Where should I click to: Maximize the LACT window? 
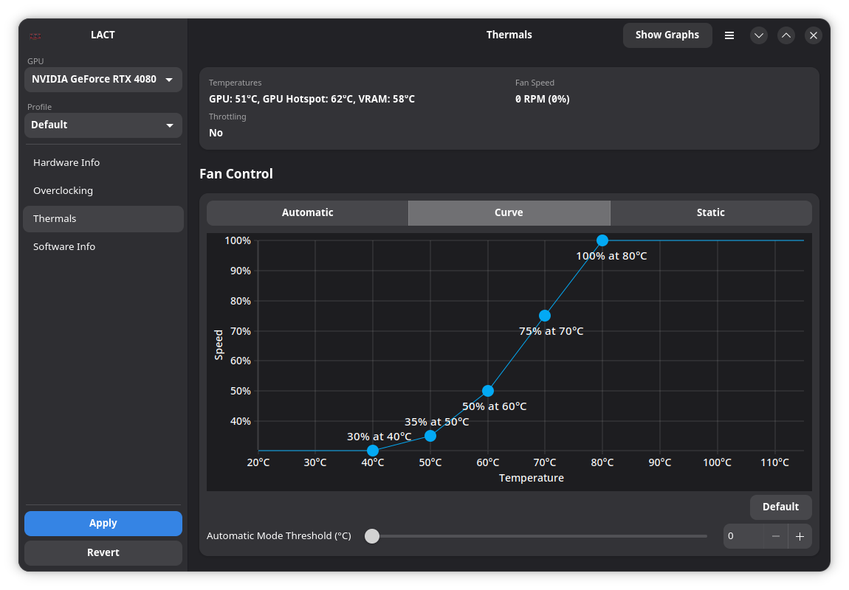(786, 35)
